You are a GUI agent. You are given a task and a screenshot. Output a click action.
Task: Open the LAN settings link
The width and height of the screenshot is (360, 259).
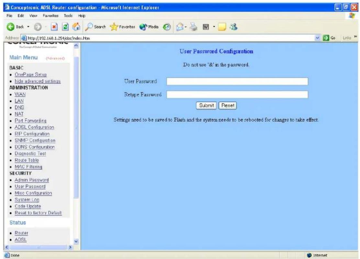(x=19, y=101)
